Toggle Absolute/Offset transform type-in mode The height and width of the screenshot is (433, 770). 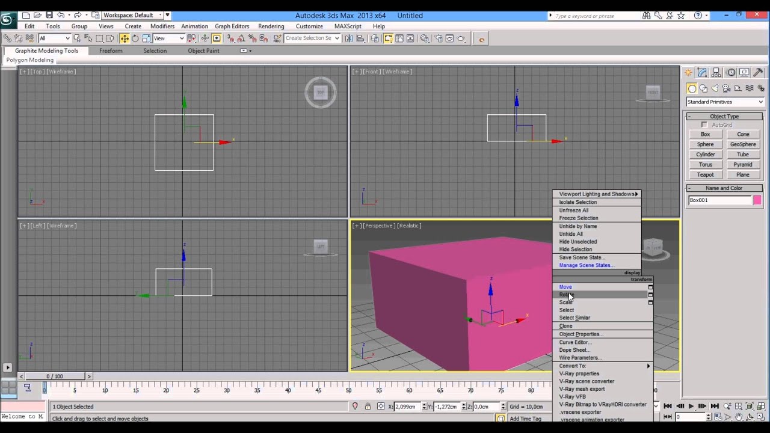coord(381,407)
